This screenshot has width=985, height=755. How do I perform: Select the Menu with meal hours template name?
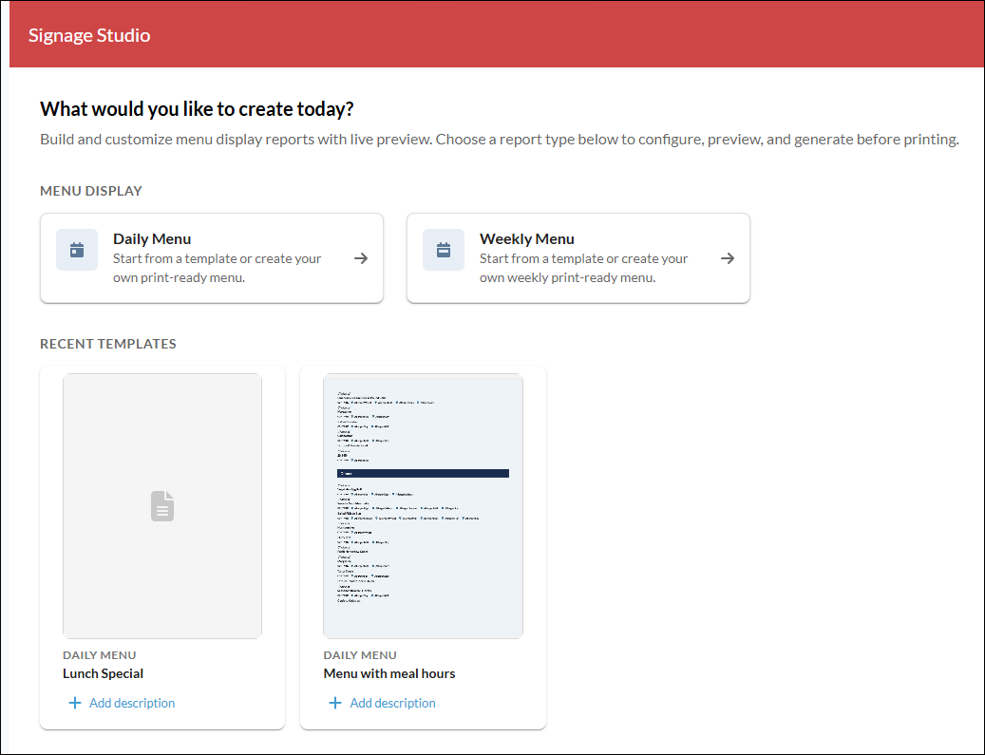tap(389, 673)
